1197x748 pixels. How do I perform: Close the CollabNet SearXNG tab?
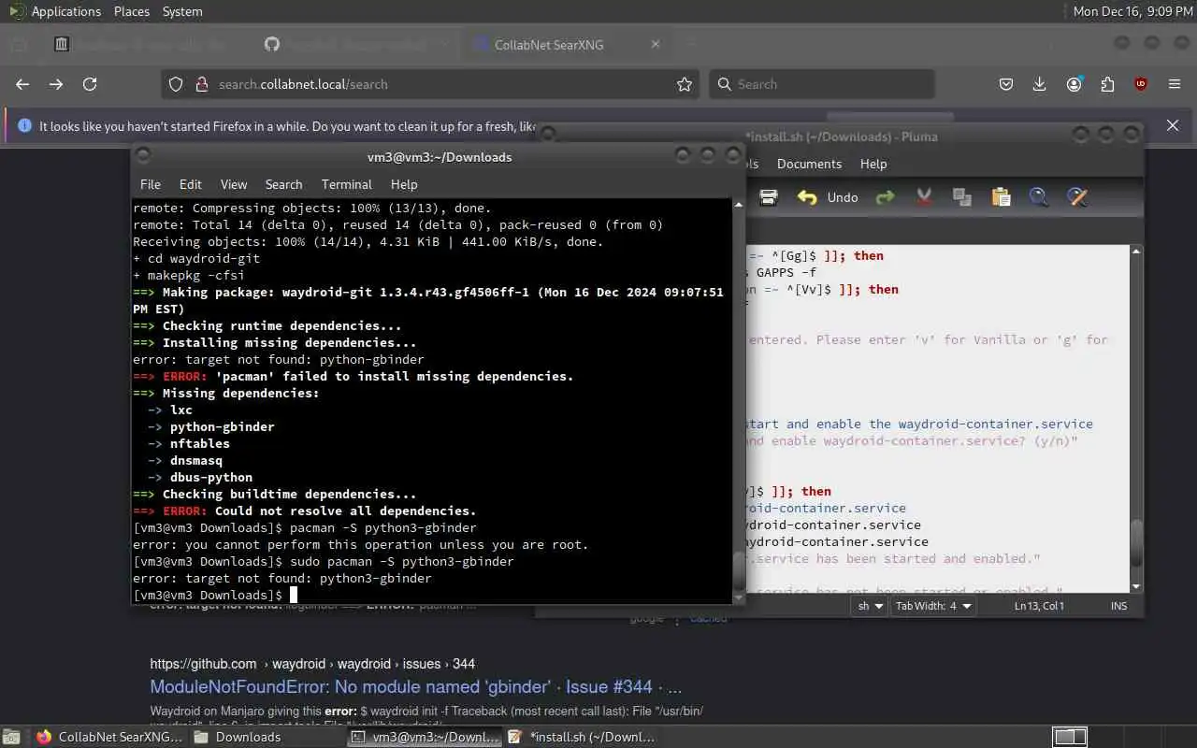656,44
